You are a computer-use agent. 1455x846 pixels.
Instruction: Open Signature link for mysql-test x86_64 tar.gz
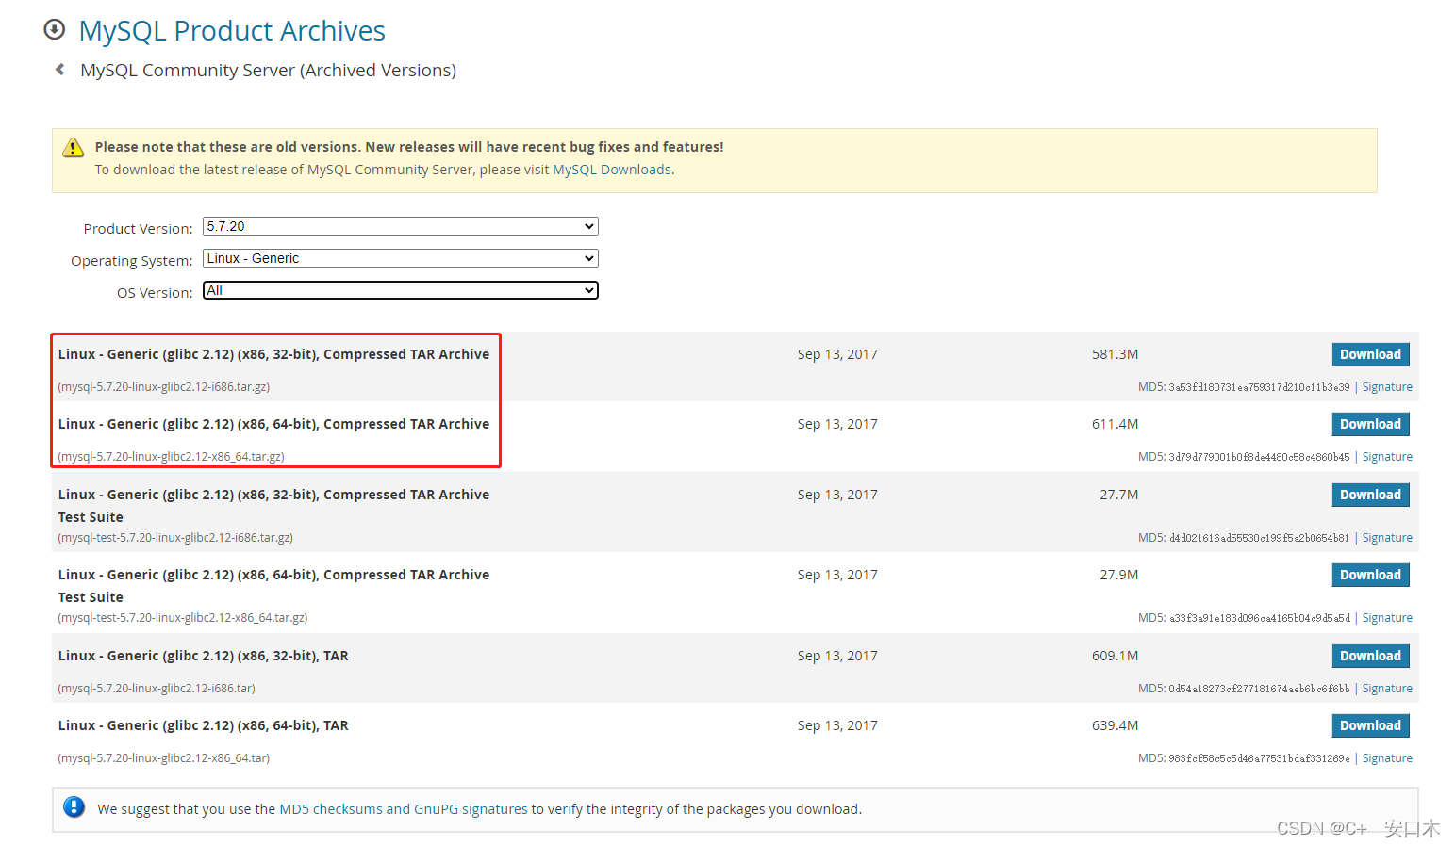click(1387, 618)
